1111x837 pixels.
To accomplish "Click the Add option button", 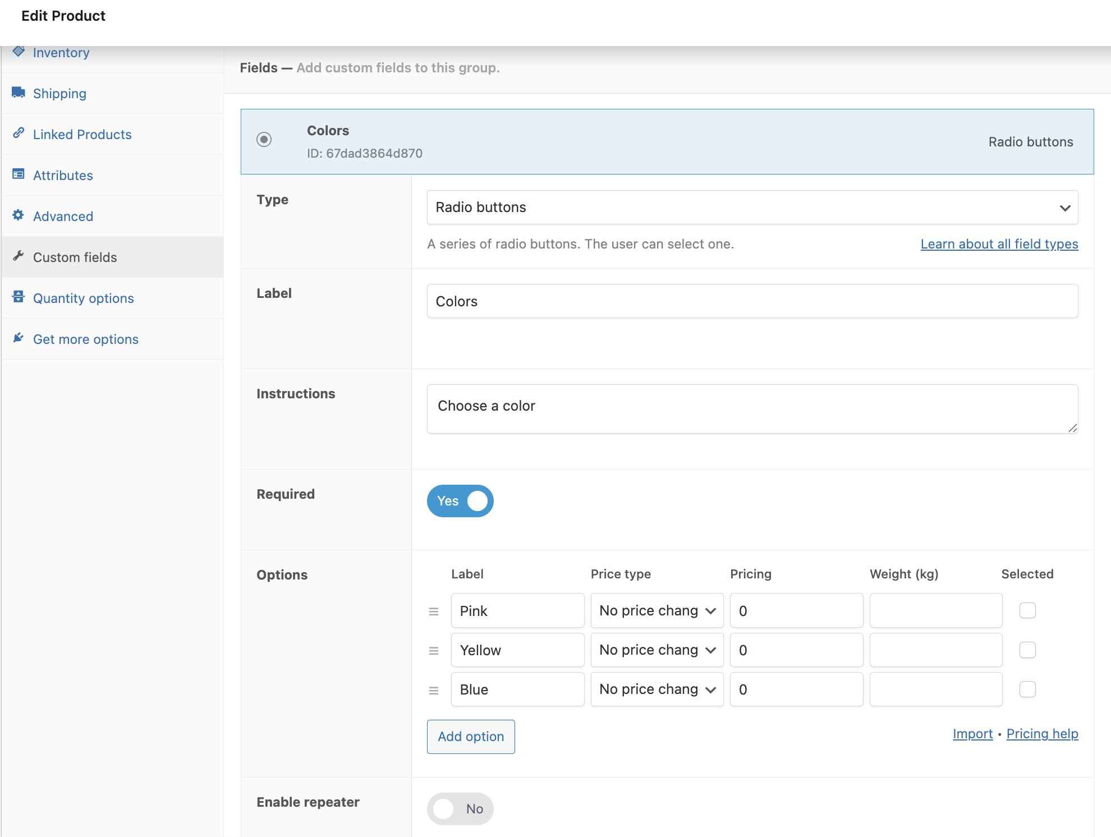I will [471, 737].
